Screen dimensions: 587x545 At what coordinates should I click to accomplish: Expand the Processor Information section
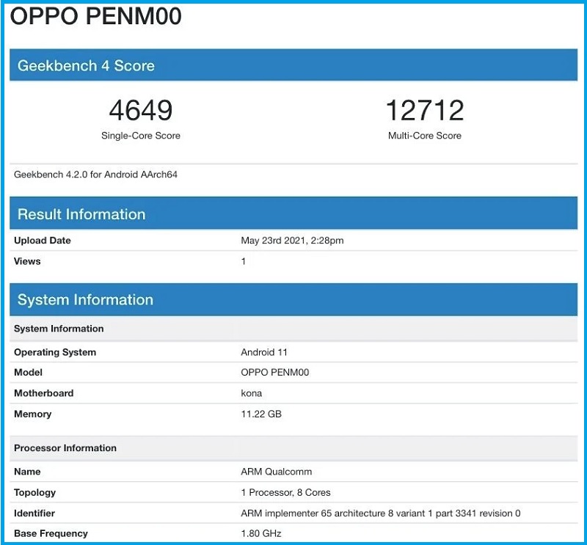point(66,448)
